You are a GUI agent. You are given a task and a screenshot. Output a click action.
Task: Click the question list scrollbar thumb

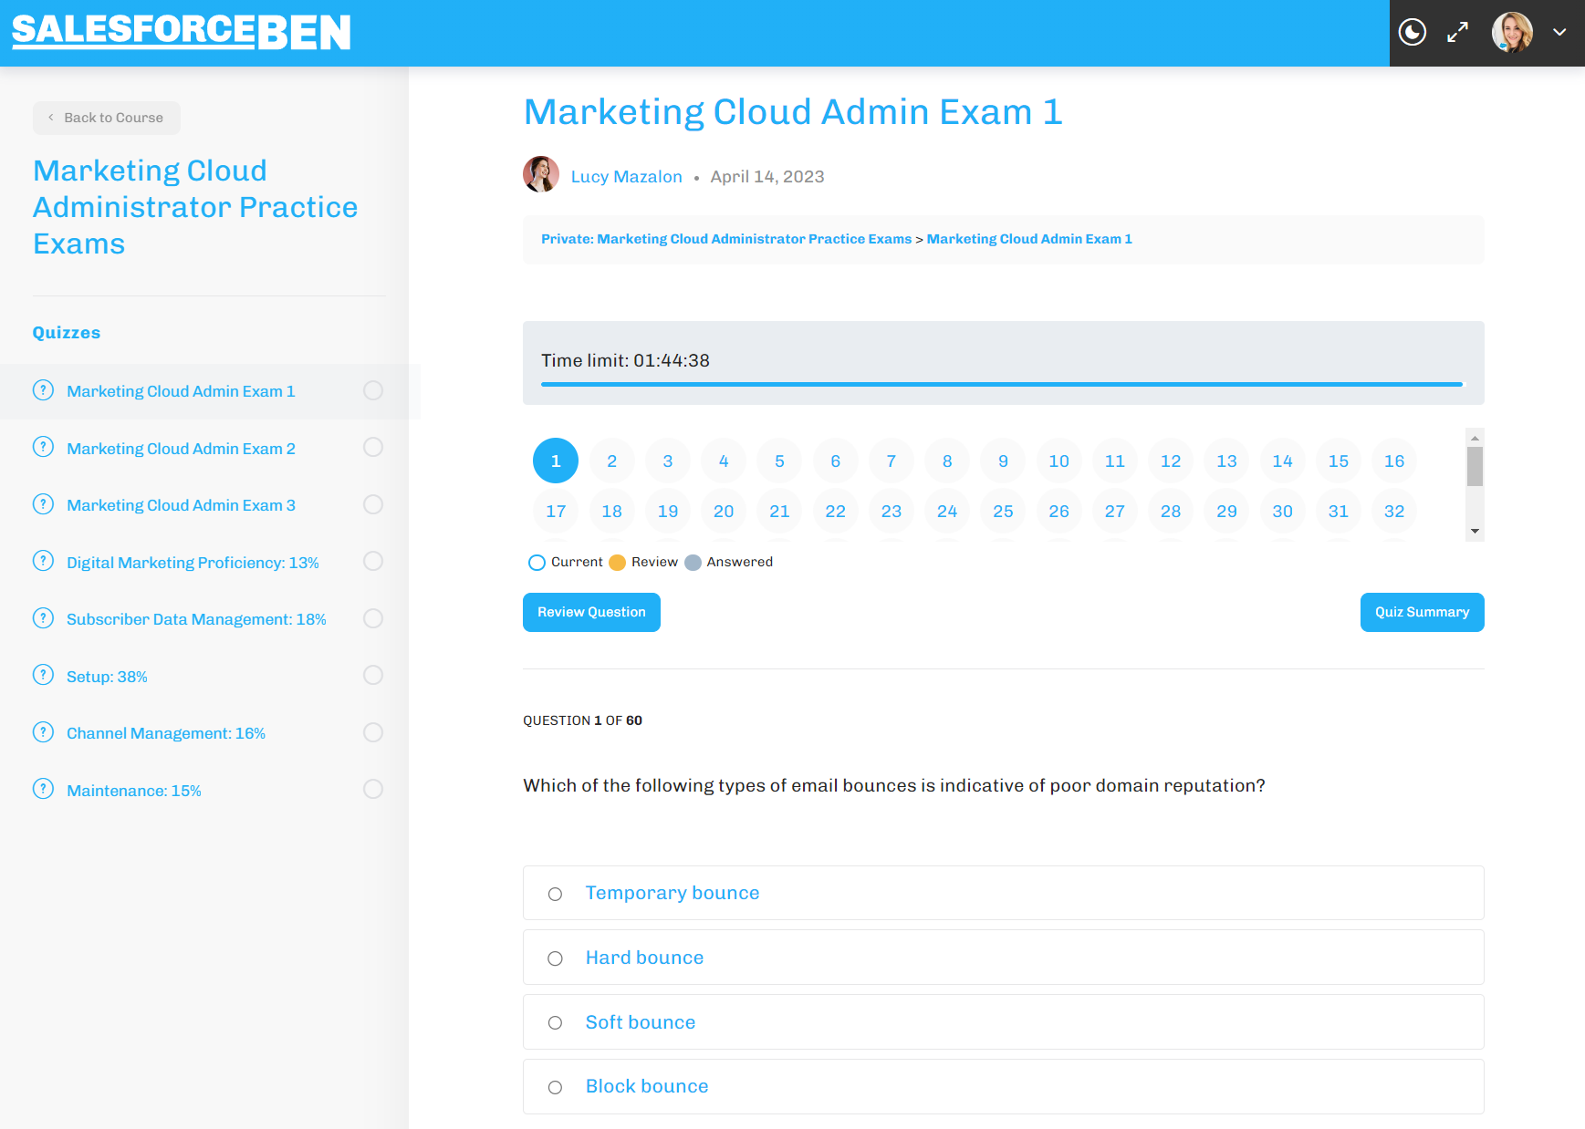(1475, 467)
